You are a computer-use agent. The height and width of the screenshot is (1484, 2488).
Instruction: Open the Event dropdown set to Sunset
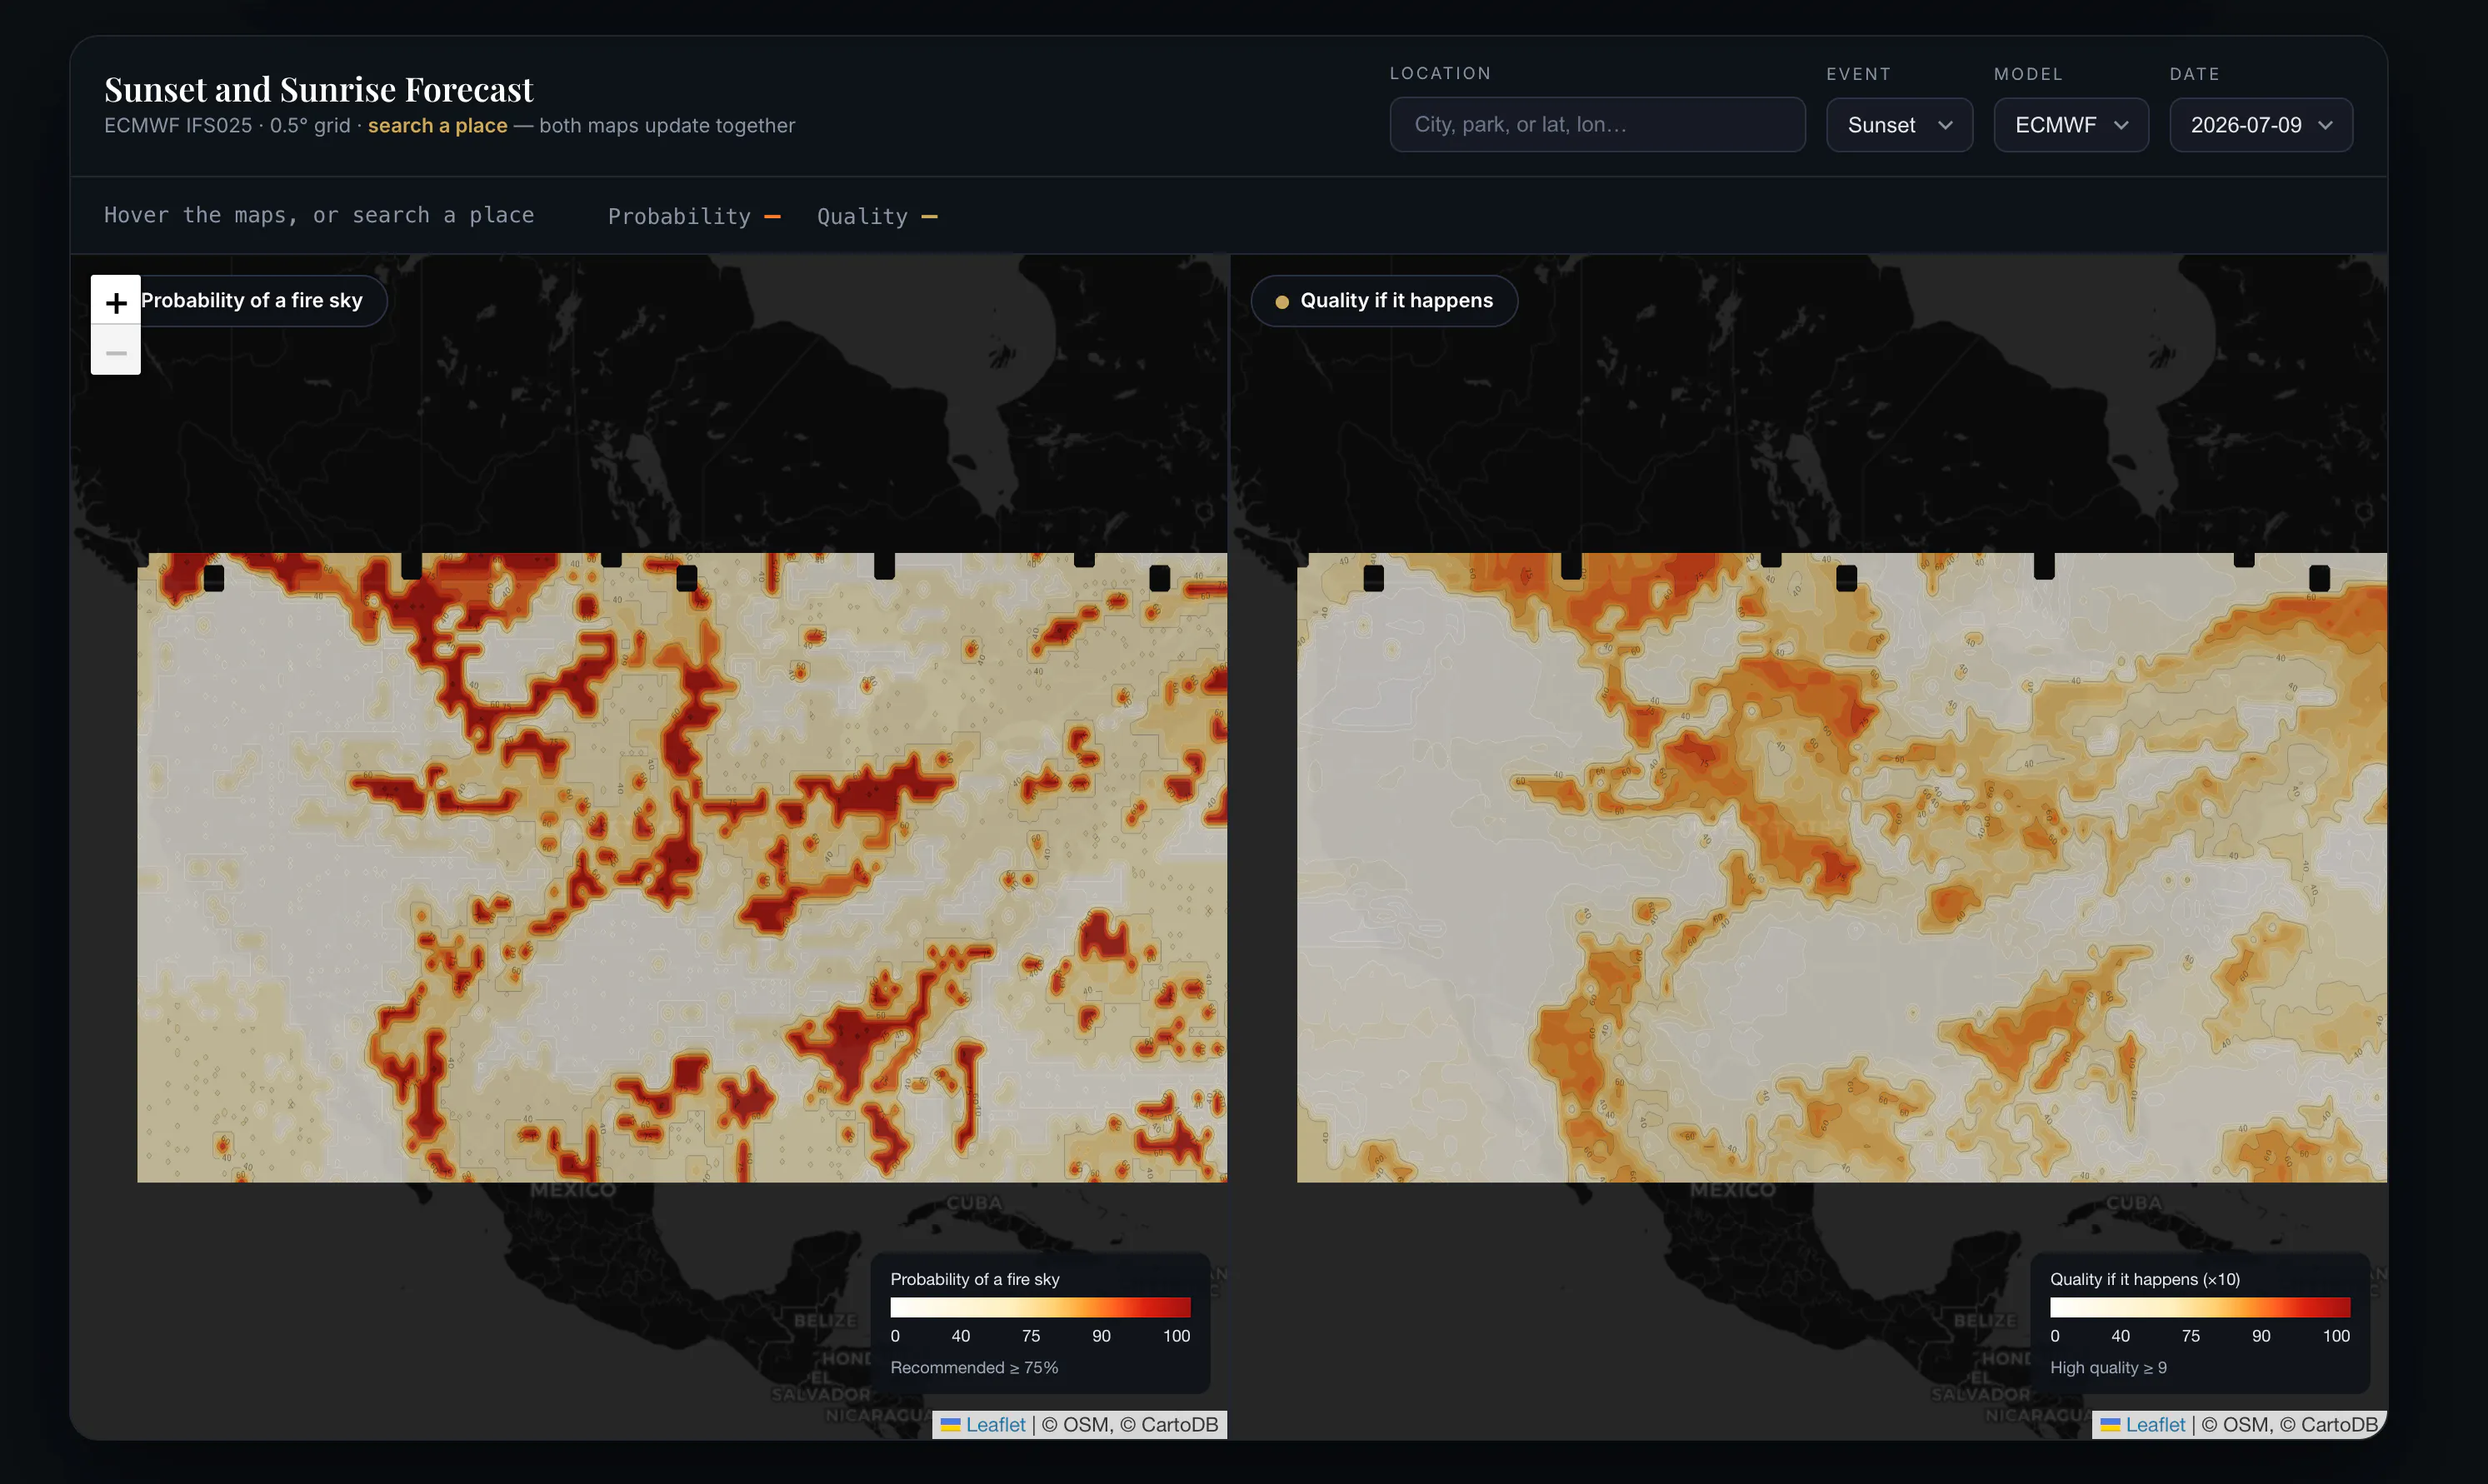tap(1899, 125)
